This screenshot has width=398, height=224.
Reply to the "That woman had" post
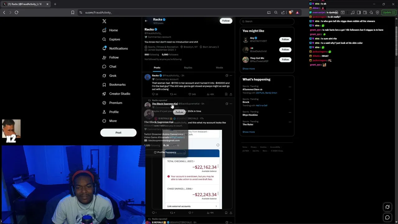155,94
